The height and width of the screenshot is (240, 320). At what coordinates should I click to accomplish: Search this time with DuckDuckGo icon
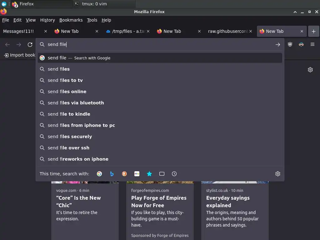point(124,174)
